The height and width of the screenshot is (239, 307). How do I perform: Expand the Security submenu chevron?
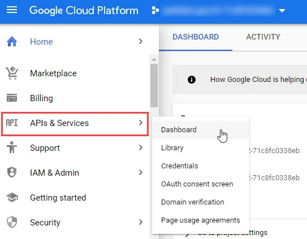coord(141,222)
